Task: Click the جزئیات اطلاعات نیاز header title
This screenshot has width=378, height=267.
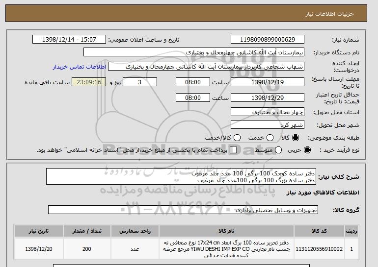Action: 329,14
